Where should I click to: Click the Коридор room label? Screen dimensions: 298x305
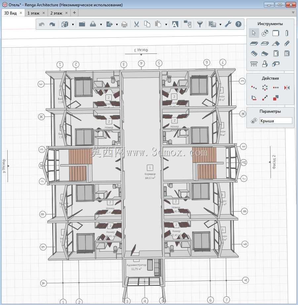pyautogui.click(x=150, y=174)
